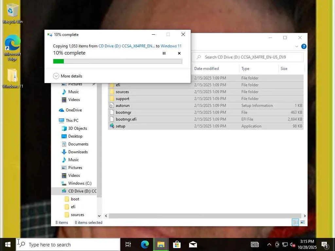Open boot folder in navigation tree
This screenshot has width=335, height=251.
75,199
